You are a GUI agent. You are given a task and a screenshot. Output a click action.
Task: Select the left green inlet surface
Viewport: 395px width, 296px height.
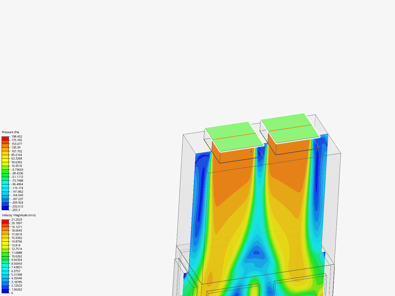tap(234, 136)
